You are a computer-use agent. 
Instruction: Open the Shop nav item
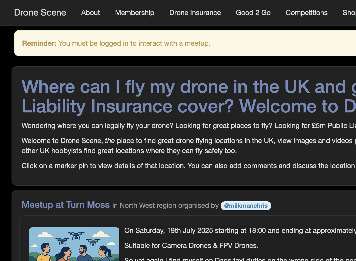pos(349,13)
